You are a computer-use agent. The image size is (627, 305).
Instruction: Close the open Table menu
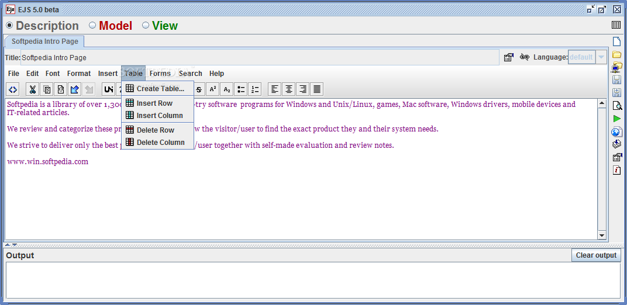pyautogui.click(x=133, y=74)
